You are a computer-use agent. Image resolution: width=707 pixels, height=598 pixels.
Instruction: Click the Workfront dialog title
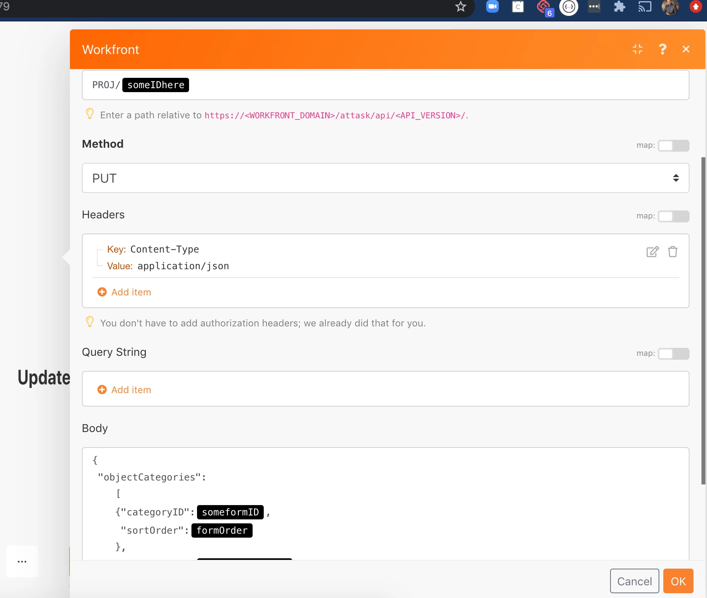pyautogui.click(x=111, y=50)
